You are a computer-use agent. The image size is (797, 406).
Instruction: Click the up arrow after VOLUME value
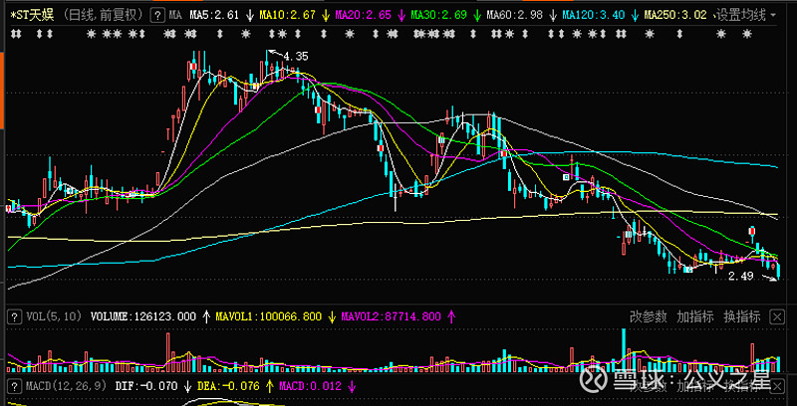pyautogui.click(x=206, y=317)
